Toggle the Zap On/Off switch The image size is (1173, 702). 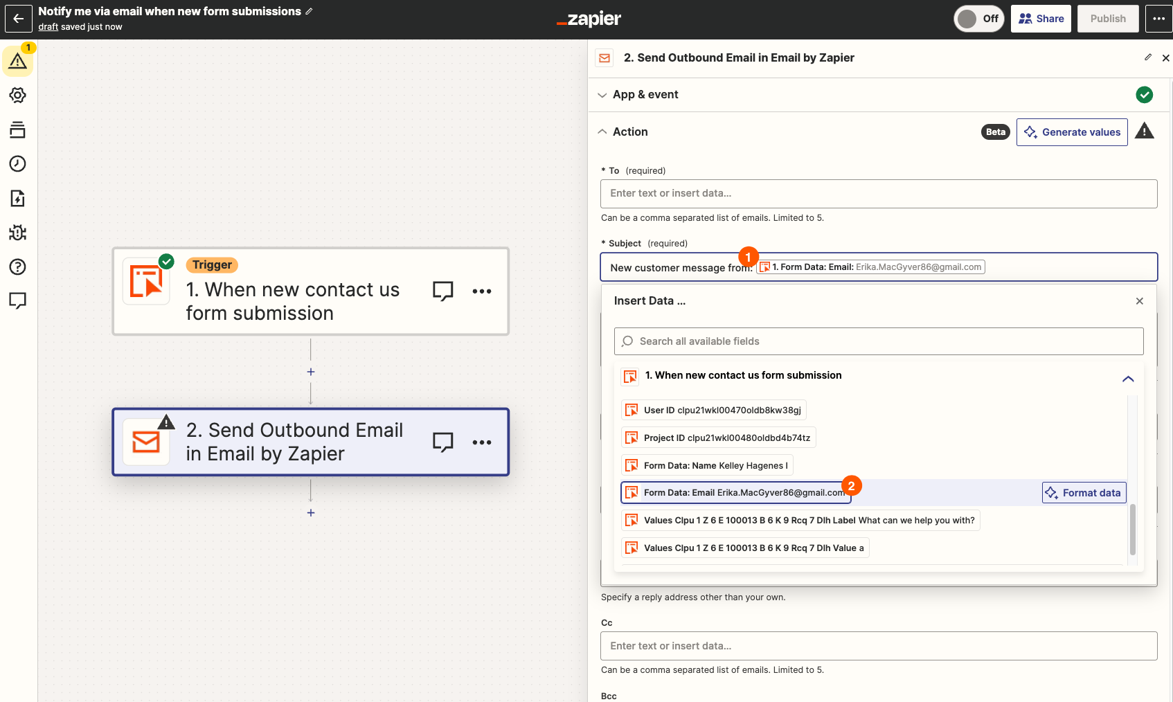[979, 19]
